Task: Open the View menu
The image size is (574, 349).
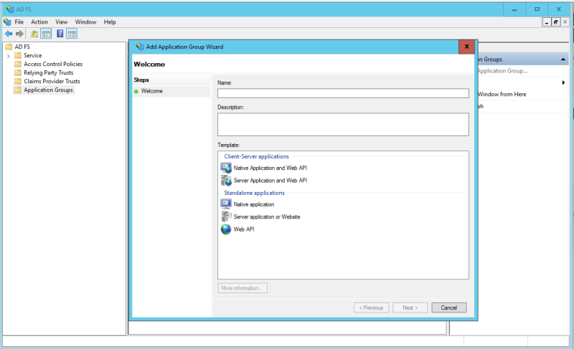Action: pyautogui.click(x=62, y=22)
